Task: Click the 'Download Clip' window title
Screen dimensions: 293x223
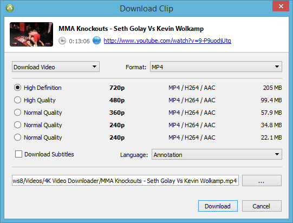Action: point(146,9)
